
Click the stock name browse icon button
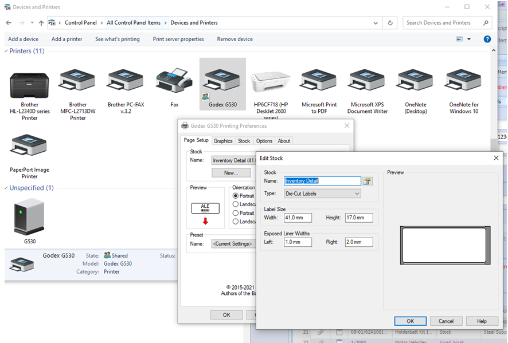[x=367, y=181]
